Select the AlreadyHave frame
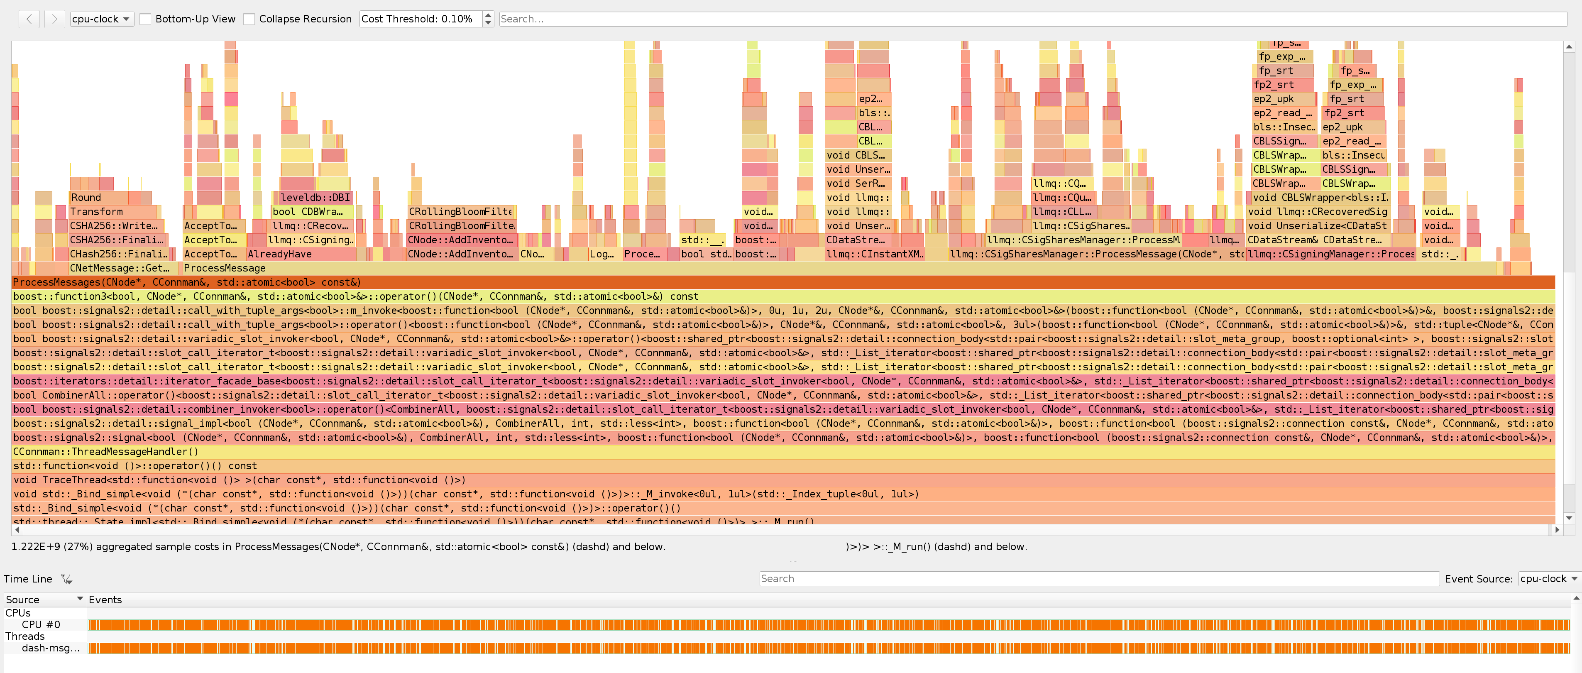This screenshot has height=673, width=1582. pyautogui.click(x=301, y=254)
